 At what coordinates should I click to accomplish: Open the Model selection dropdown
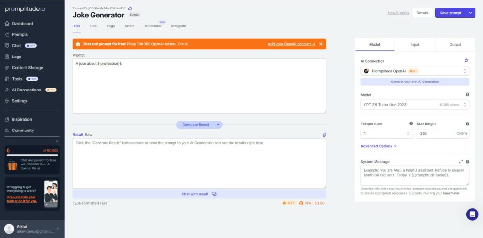(415, 105)
